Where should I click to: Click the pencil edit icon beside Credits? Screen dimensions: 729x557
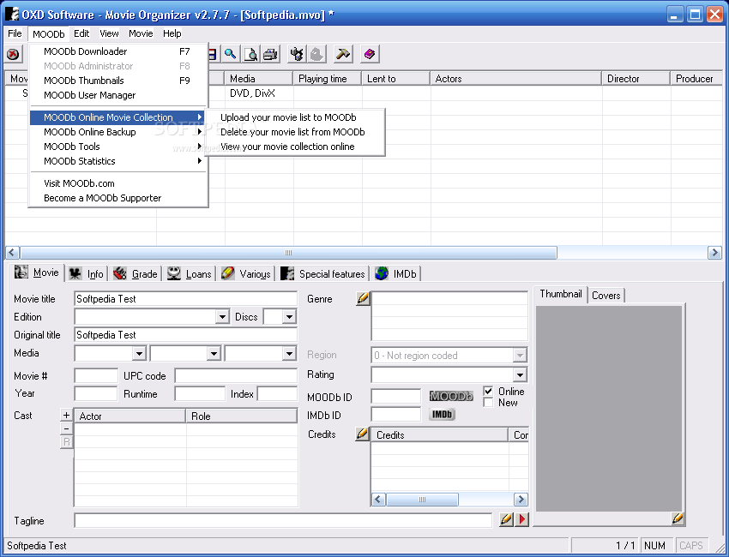pyautogui.click(x=362, y=434)
